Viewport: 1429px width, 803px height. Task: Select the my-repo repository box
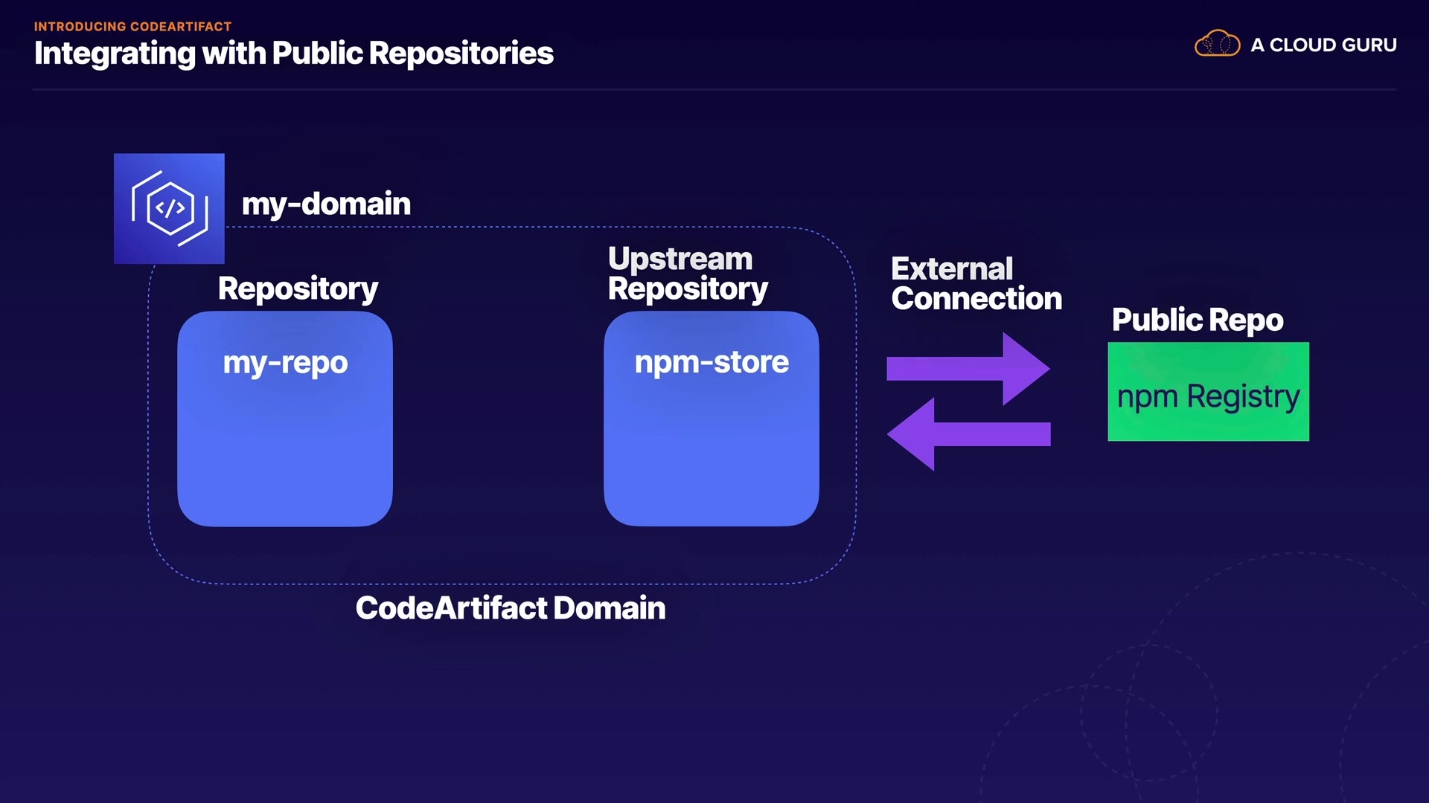pyautogui.click(x=285, y=446)
